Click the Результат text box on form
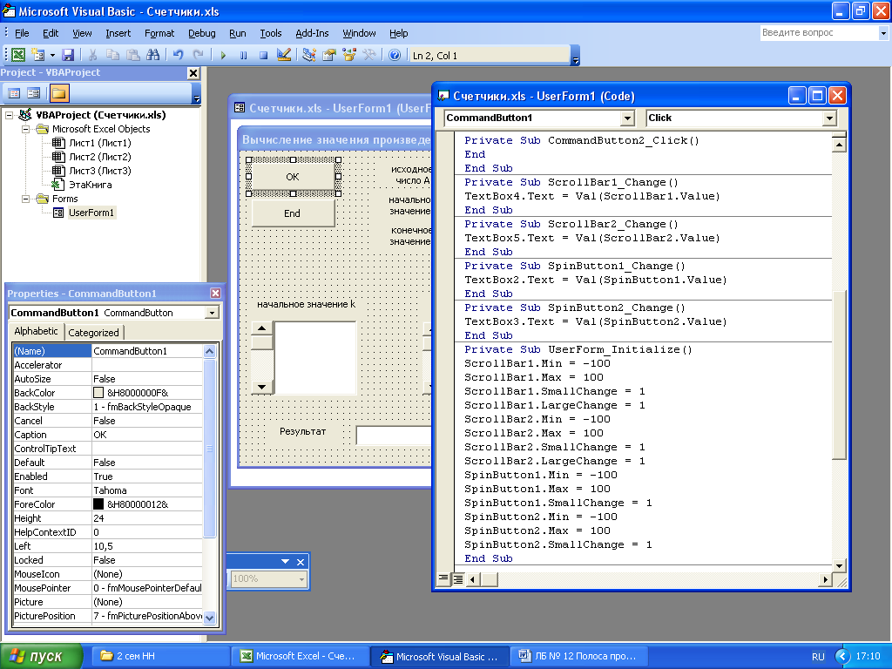Screen dimensions: 892x669 pyautogui.click(x=394, y=436)
